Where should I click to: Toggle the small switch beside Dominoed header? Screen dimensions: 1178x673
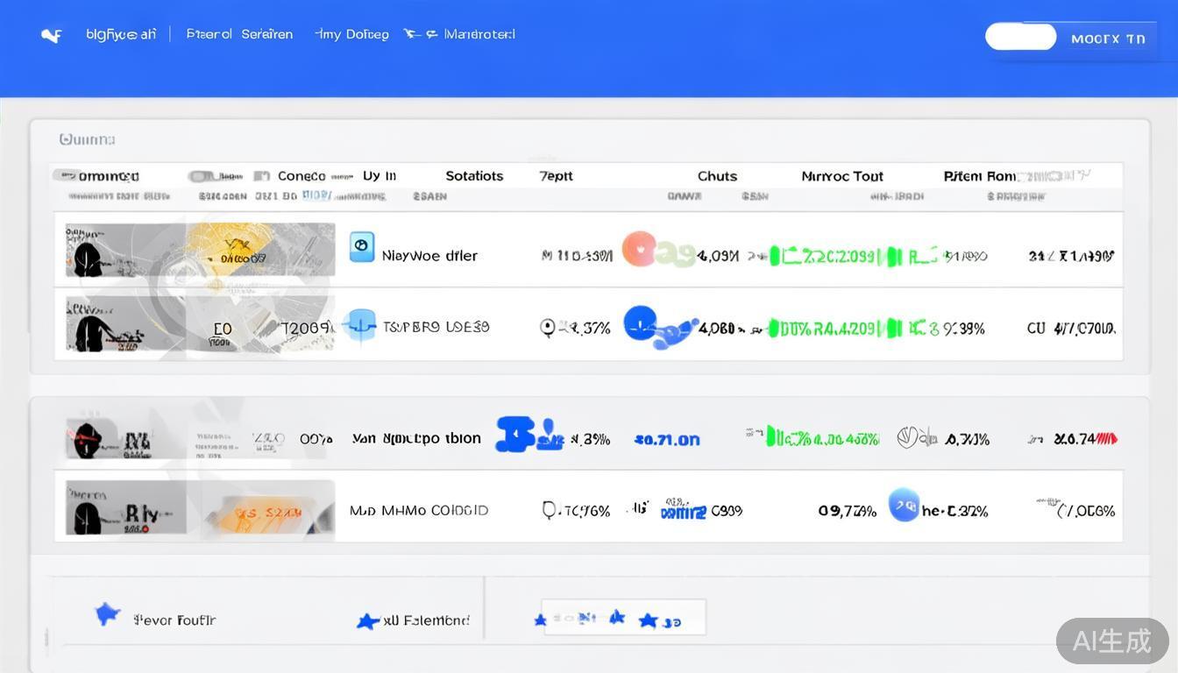(x=67, y=175)
